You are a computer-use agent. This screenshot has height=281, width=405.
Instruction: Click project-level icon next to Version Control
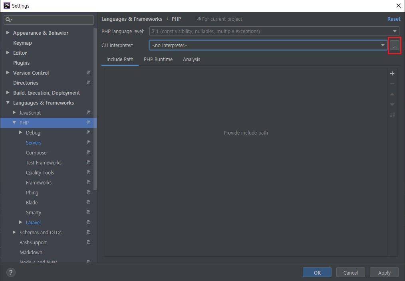(88, 73)
